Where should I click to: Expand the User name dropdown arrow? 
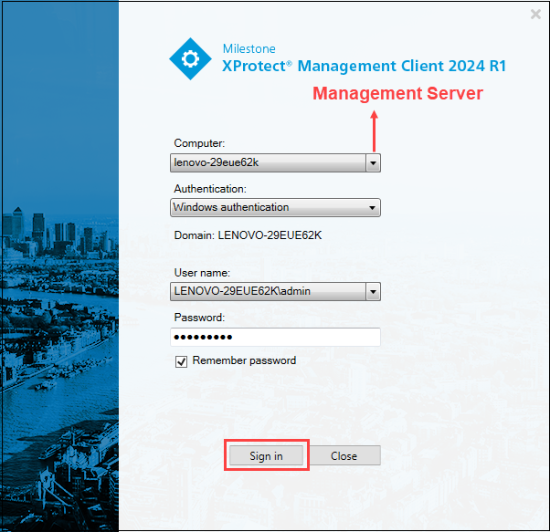(372, 292)
